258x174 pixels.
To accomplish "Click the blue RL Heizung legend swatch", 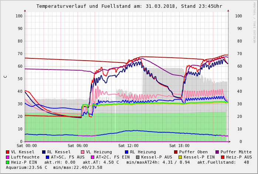I will [126, 152].
